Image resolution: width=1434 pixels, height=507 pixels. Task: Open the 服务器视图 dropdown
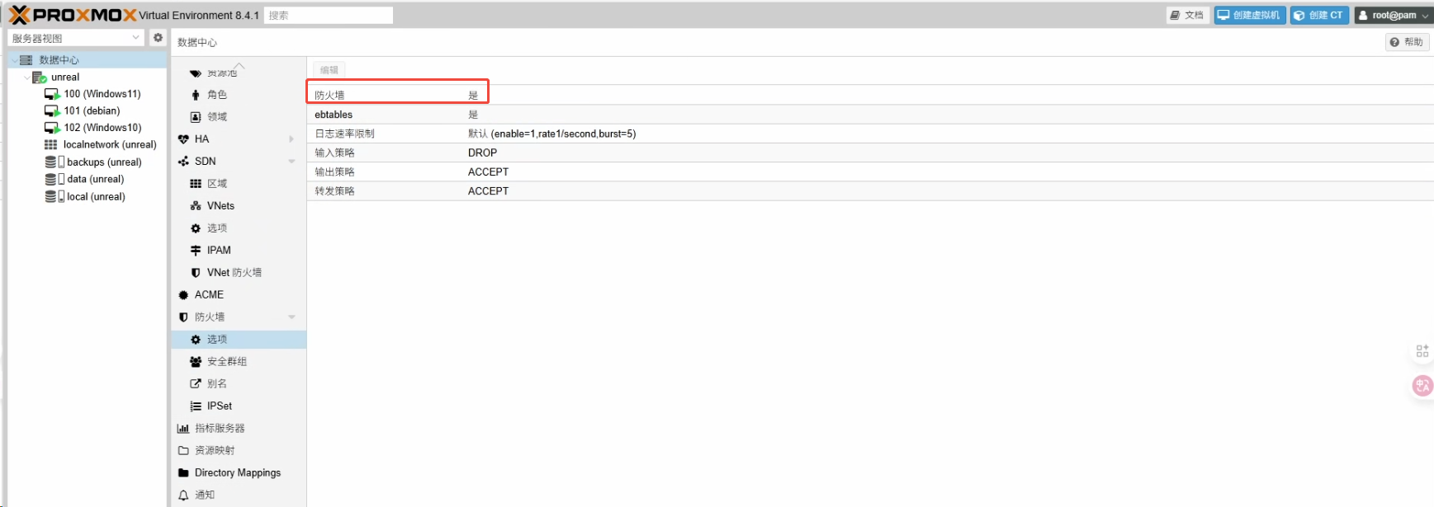coord(75,38)
